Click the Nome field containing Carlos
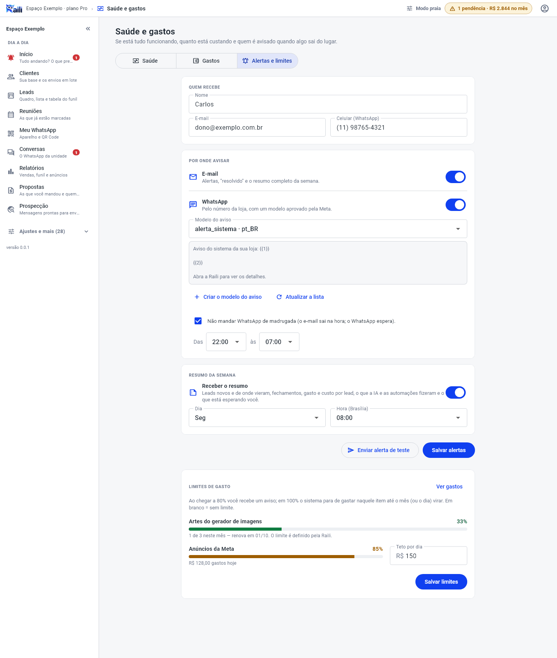Image resolution: width=557 pixels, height=658 pixels. coord(328,104)
